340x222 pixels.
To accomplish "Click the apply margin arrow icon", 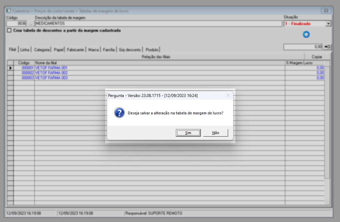I will [327, 47].
